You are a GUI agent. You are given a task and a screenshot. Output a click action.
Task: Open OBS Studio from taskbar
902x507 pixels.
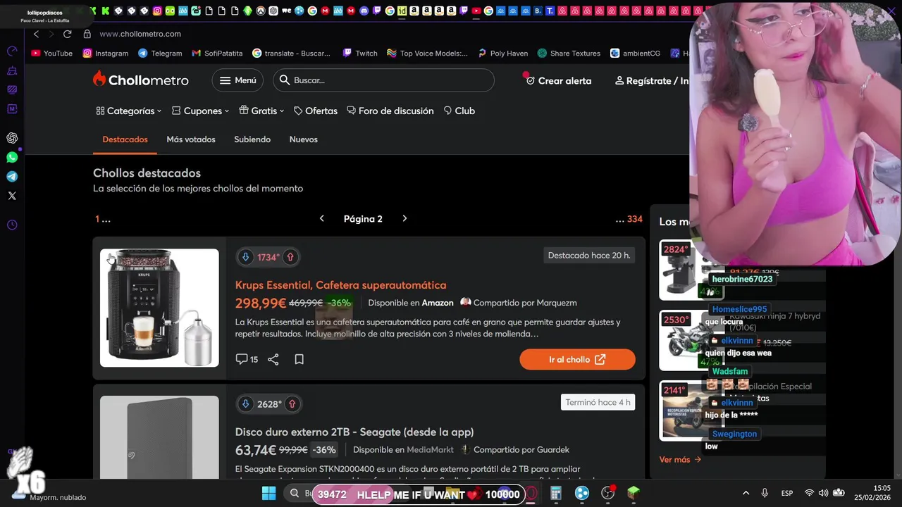click(608, 494)
